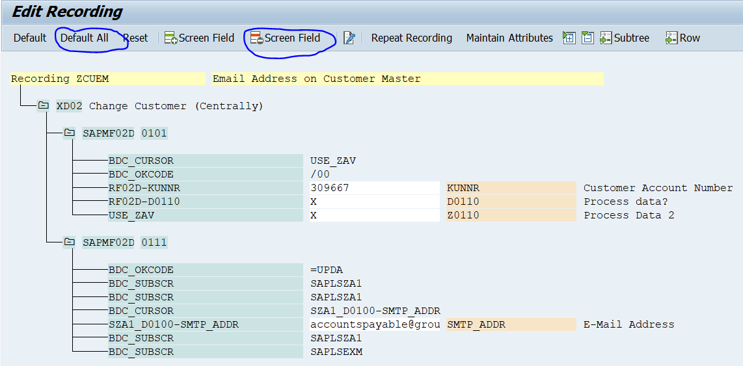Select the USE_ZAV row label under screen 0101
The width and height of the screenshot is (743, 366).
[205, 215]
